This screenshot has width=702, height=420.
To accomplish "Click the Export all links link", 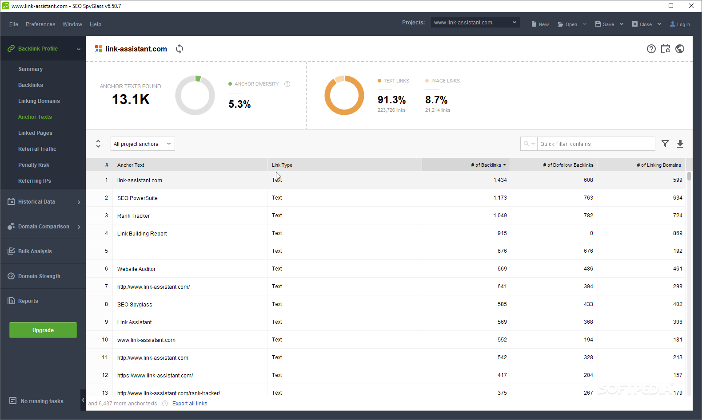I will click(x=190, y=404).
